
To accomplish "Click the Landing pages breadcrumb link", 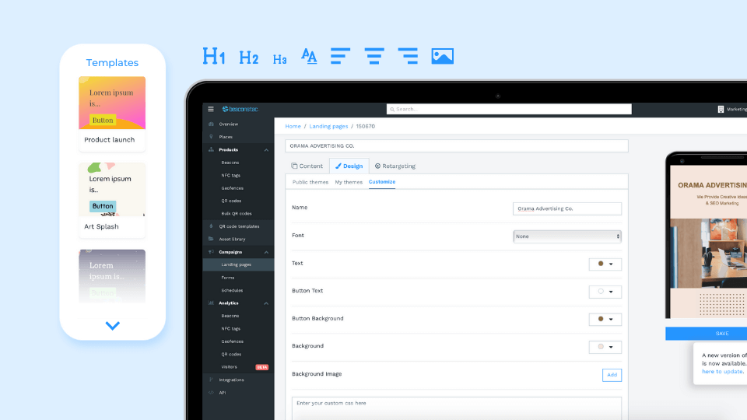I will [329, 126].
